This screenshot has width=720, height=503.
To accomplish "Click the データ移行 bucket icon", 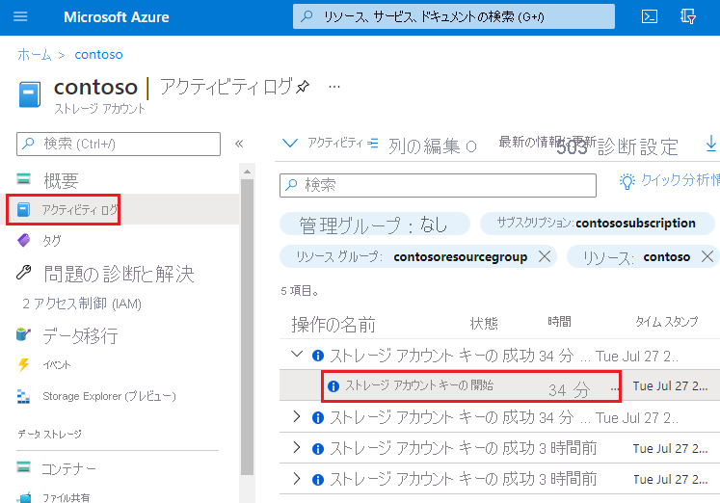I will [x=23, y=334].
